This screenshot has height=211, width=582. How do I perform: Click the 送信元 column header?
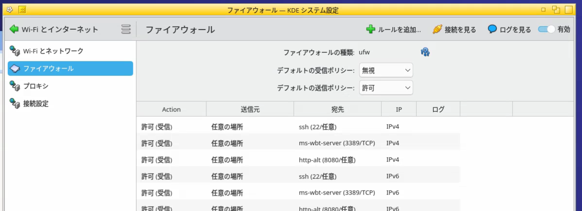pyautogui.click(x=250, y=109)
